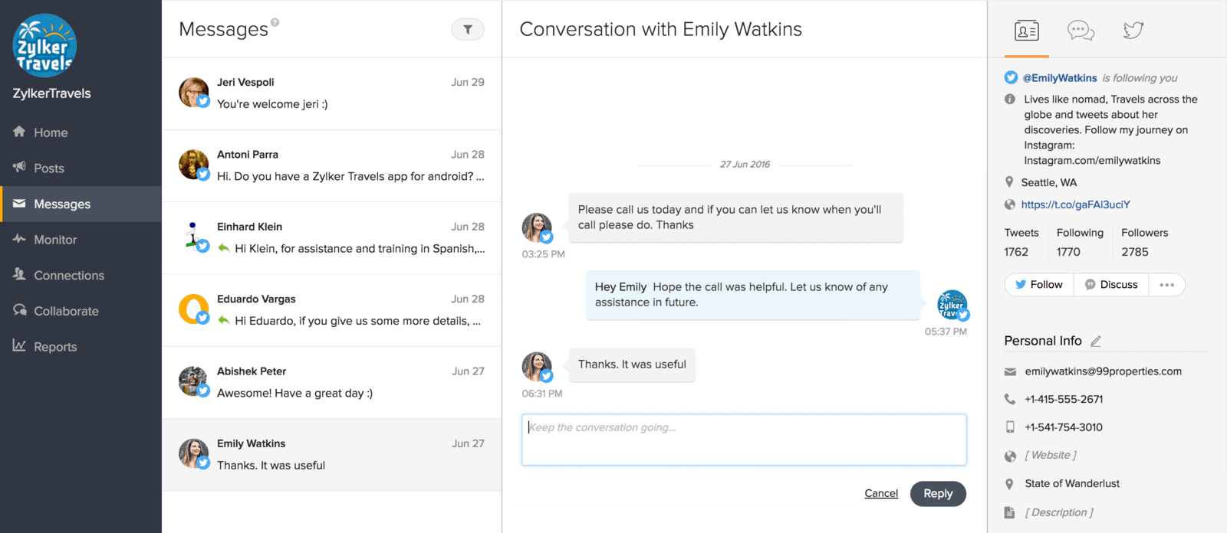Screen dimensions: 1227x533
Task: Switch to the contact profile card tab
Action: (x=1026, y=31)
